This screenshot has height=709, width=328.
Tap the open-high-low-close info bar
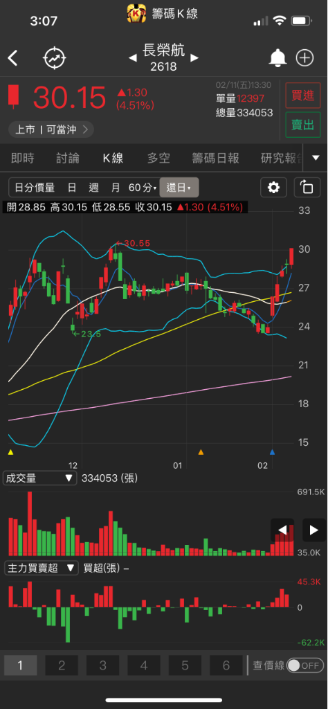click(x=125, y=208)
